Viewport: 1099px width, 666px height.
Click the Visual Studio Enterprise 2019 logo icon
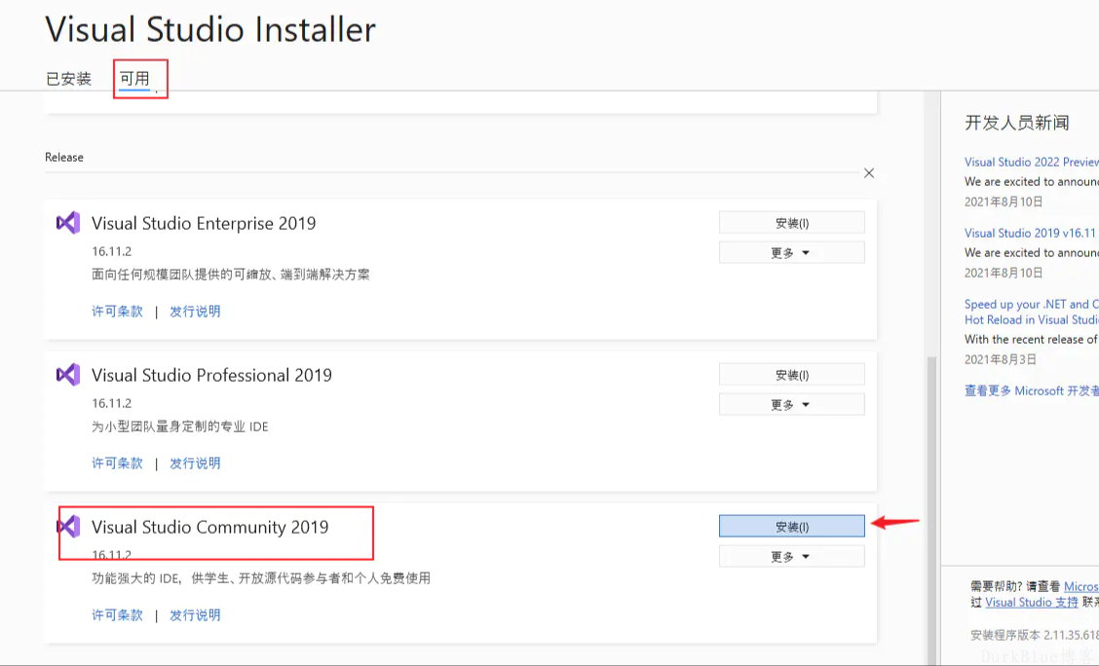(68, 223)
